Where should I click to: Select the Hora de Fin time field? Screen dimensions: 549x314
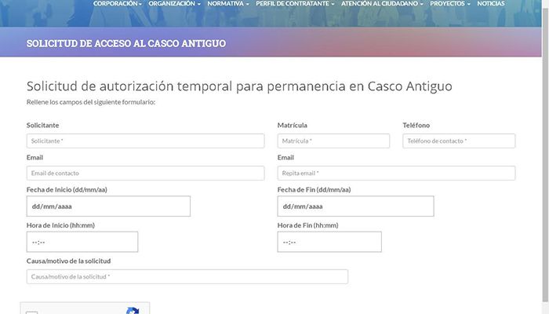click(329, 242)
